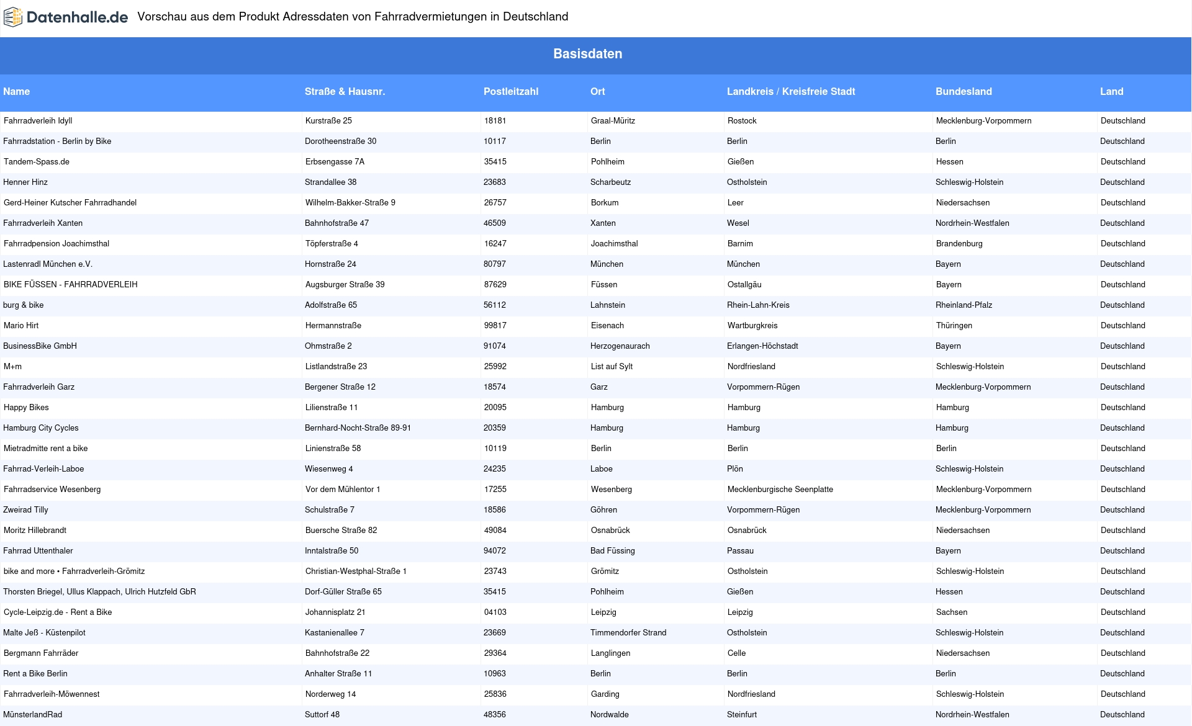
Task: Select the state Brandenburg
Action: click(959, 244)
